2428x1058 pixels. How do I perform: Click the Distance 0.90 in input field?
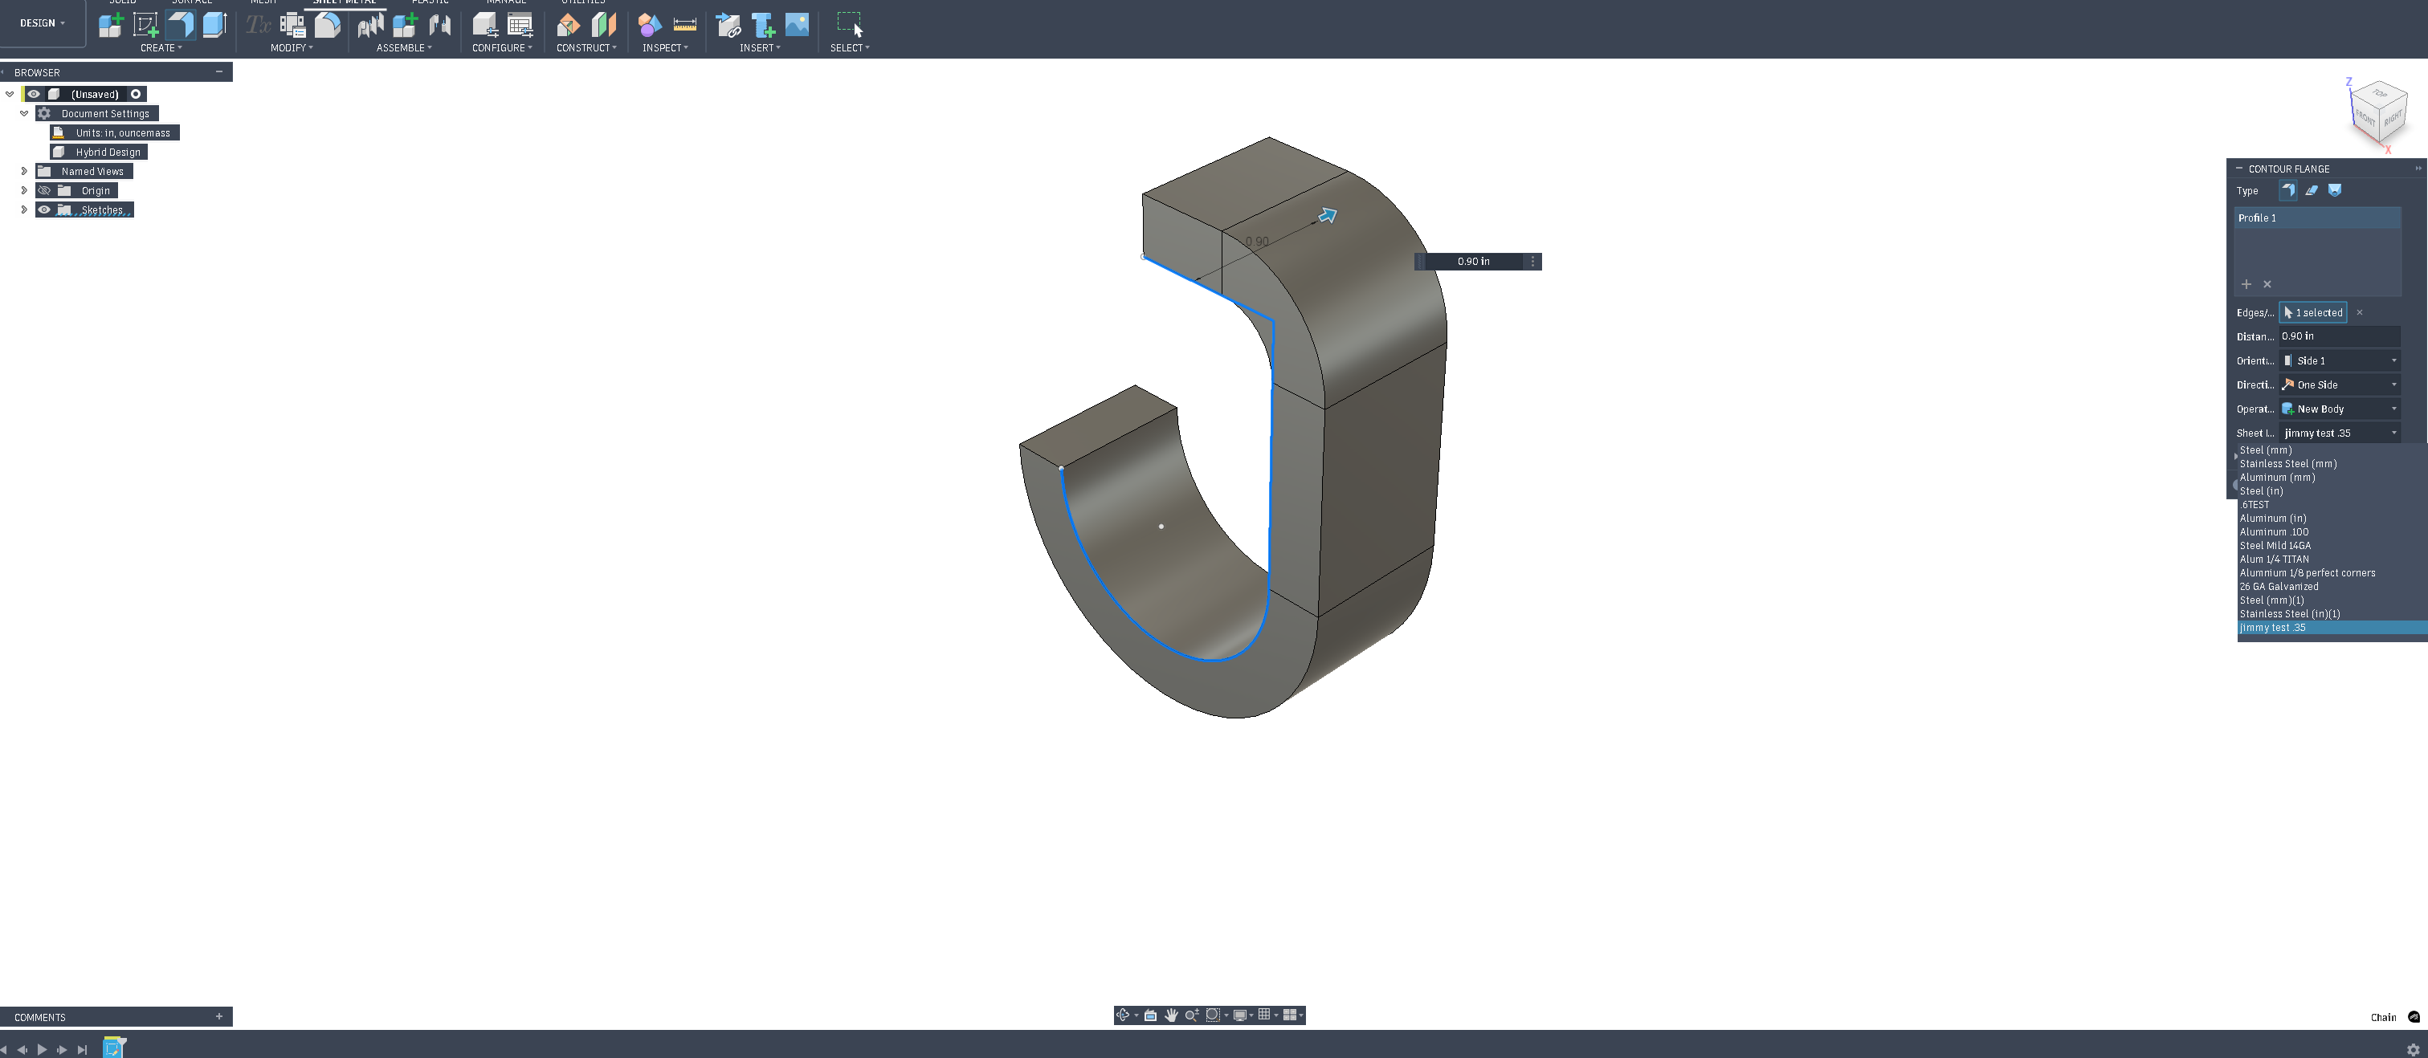coord(2337,336)
